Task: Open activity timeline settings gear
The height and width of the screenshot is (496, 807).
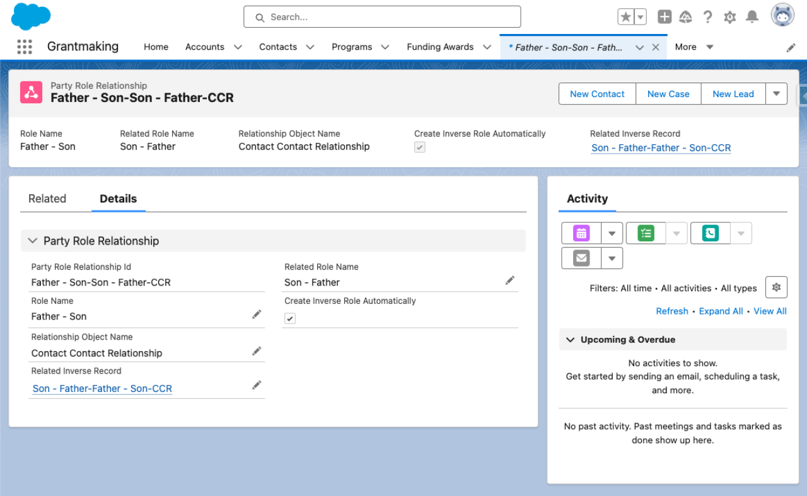Action: click(776, 287)
